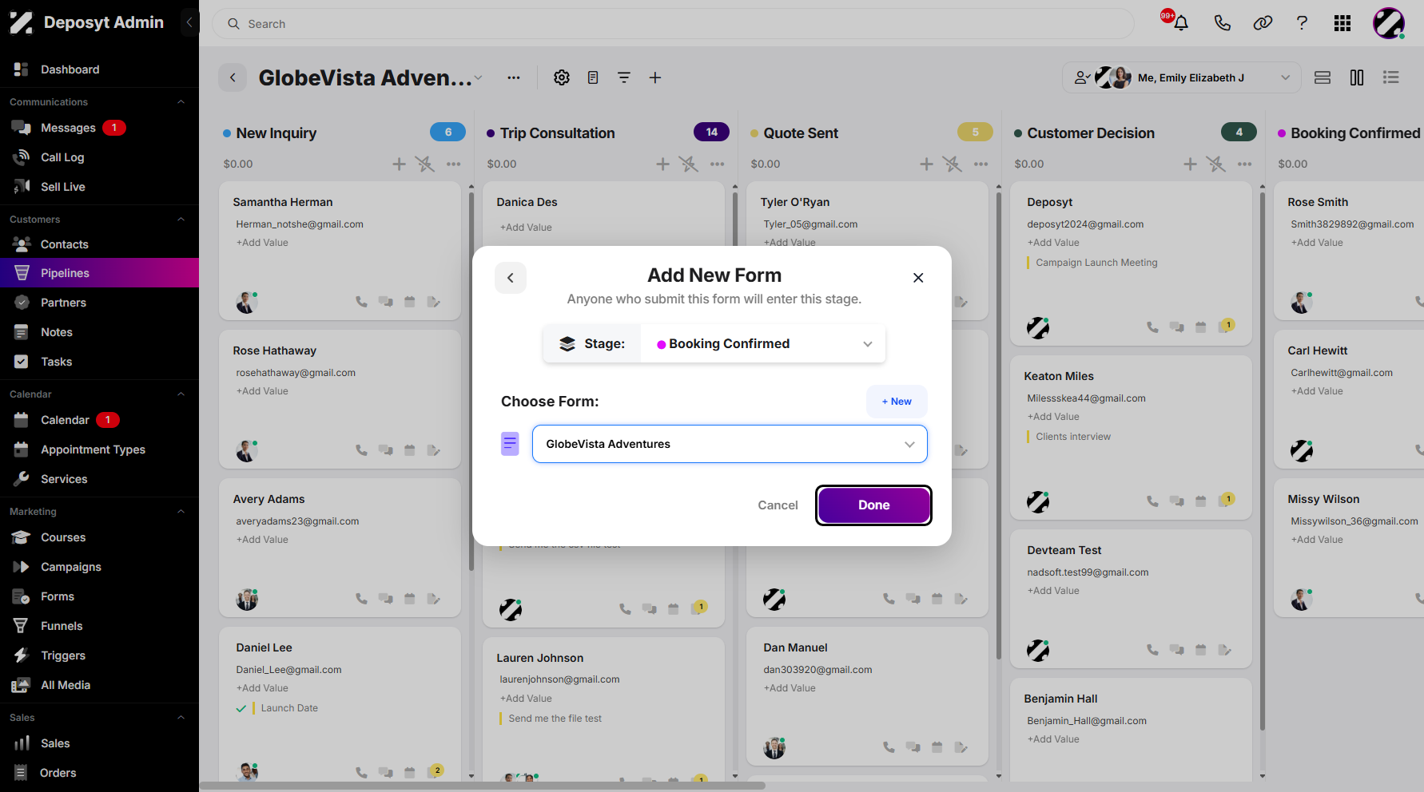Click the New Inquiry count badge 6

click(448, 132)
